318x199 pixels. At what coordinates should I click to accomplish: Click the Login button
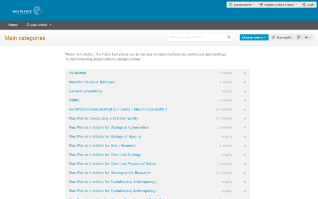[308, 5]
